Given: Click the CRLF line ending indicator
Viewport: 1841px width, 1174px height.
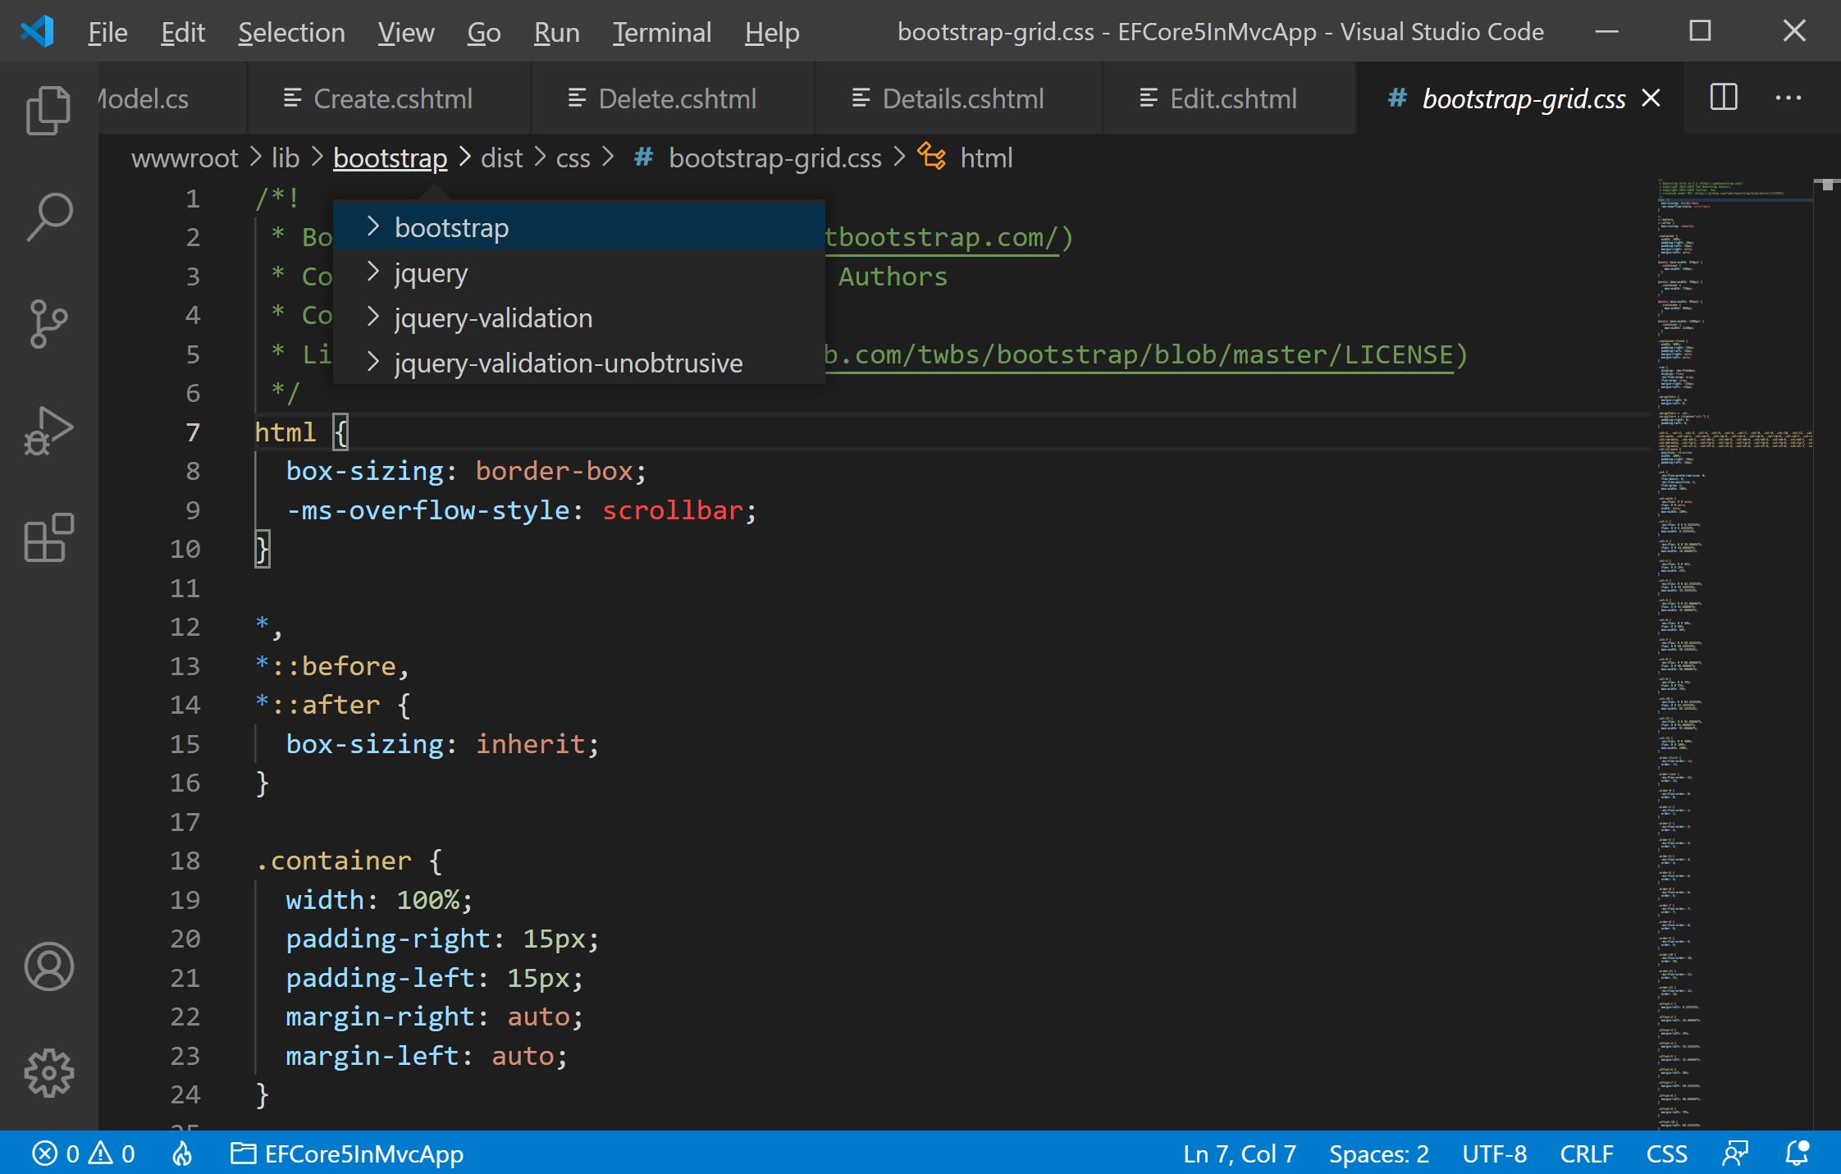Looking at the screenshot, I should click(1585, 1153).
